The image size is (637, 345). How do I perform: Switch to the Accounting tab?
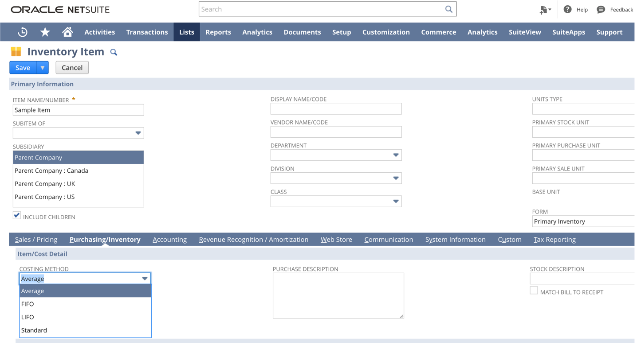169,240
